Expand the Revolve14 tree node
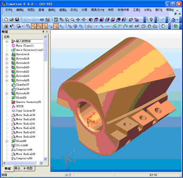This screenshot has height=178, width=183. [7, 54]
